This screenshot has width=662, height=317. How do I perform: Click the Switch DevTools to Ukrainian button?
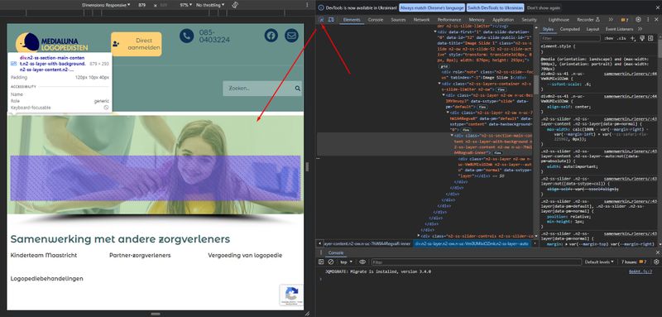pos(495,7)
